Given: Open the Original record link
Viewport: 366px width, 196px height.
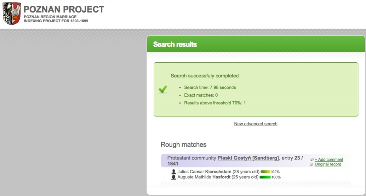Looking at the screenshot, I should coord(328,164).
